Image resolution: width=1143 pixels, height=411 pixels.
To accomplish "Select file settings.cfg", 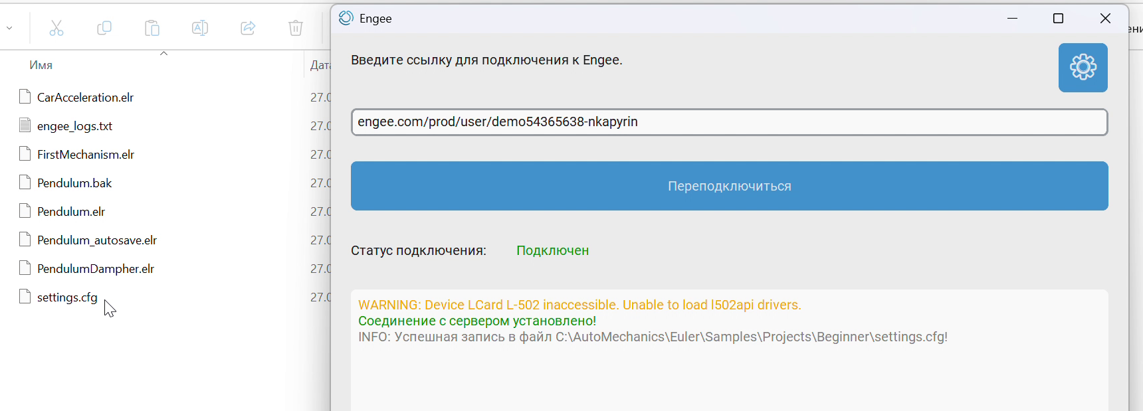I will pos(67,297).
